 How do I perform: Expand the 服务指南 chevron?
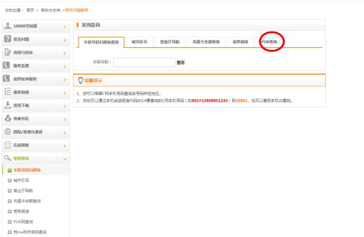(65, 93)
